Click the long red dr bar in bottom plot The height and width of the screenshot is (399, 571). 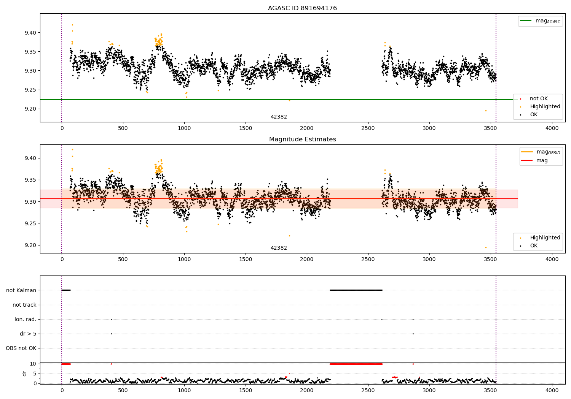(356, 364)
